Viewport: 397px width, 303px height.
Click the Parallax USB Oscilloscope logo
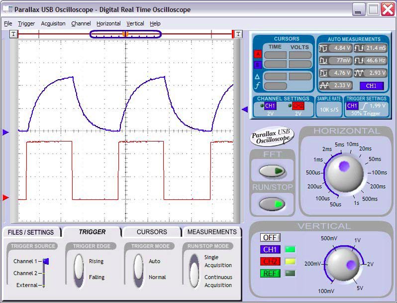tap(272, 136)
